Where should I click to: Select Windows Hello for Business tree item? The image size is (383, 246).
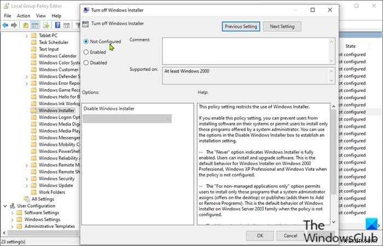point(59,97)
